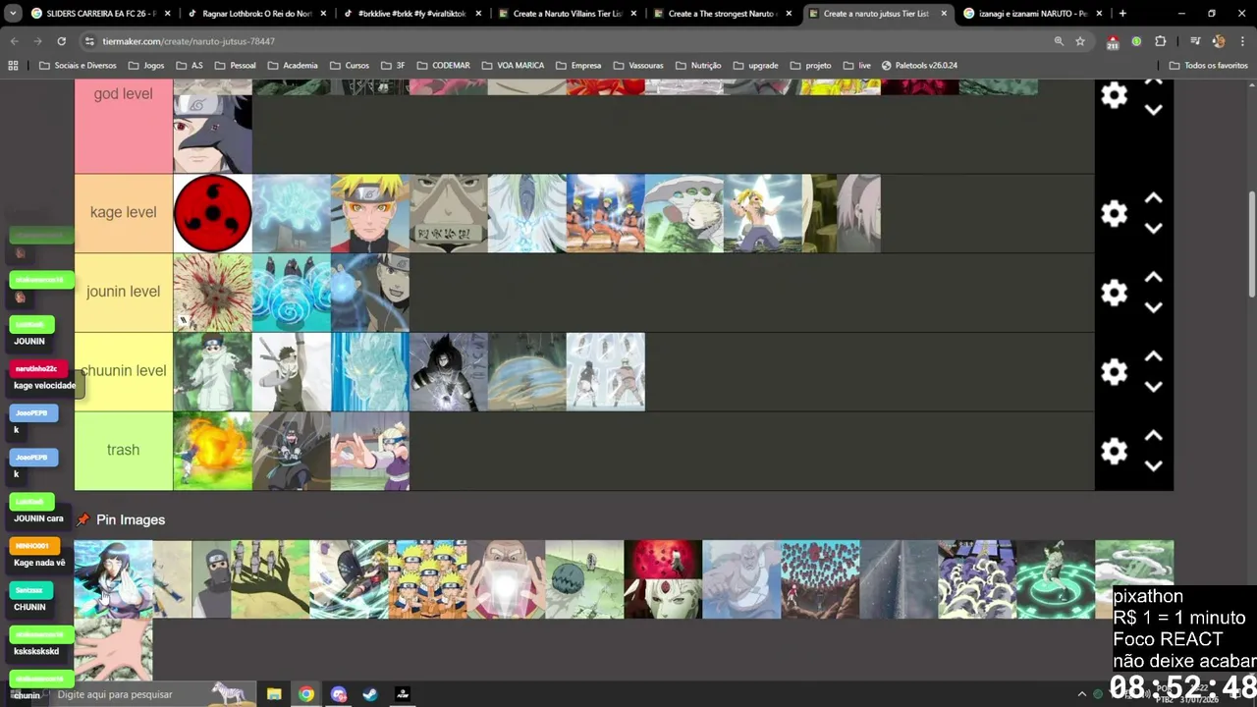This screenshot has height=707, width=1257.
Task: Open Steam from the taskbar
Action: (x=370, y=694)
